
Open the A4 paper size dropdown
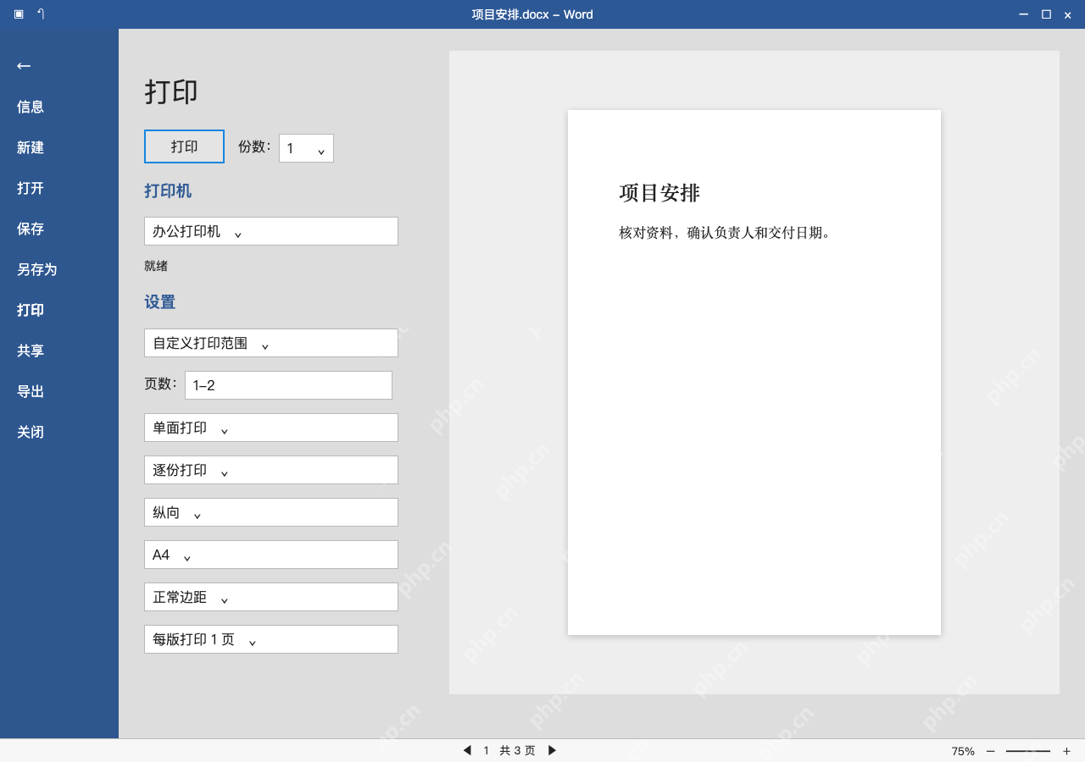click(271, 555)
